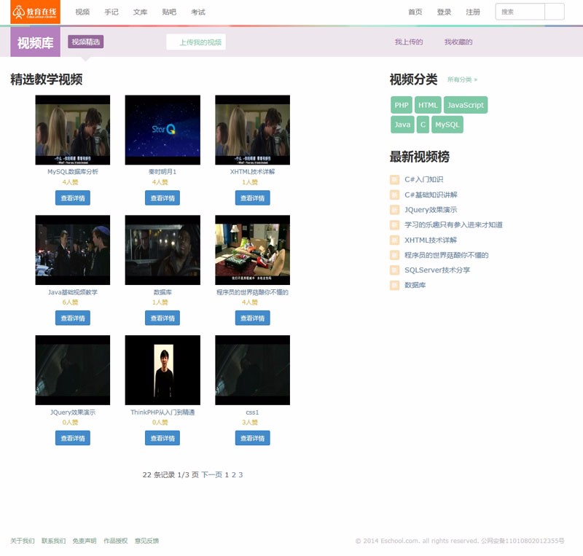
Task: Open the MySQL数据库分析 video thumbnail
Action: (72, 130)
